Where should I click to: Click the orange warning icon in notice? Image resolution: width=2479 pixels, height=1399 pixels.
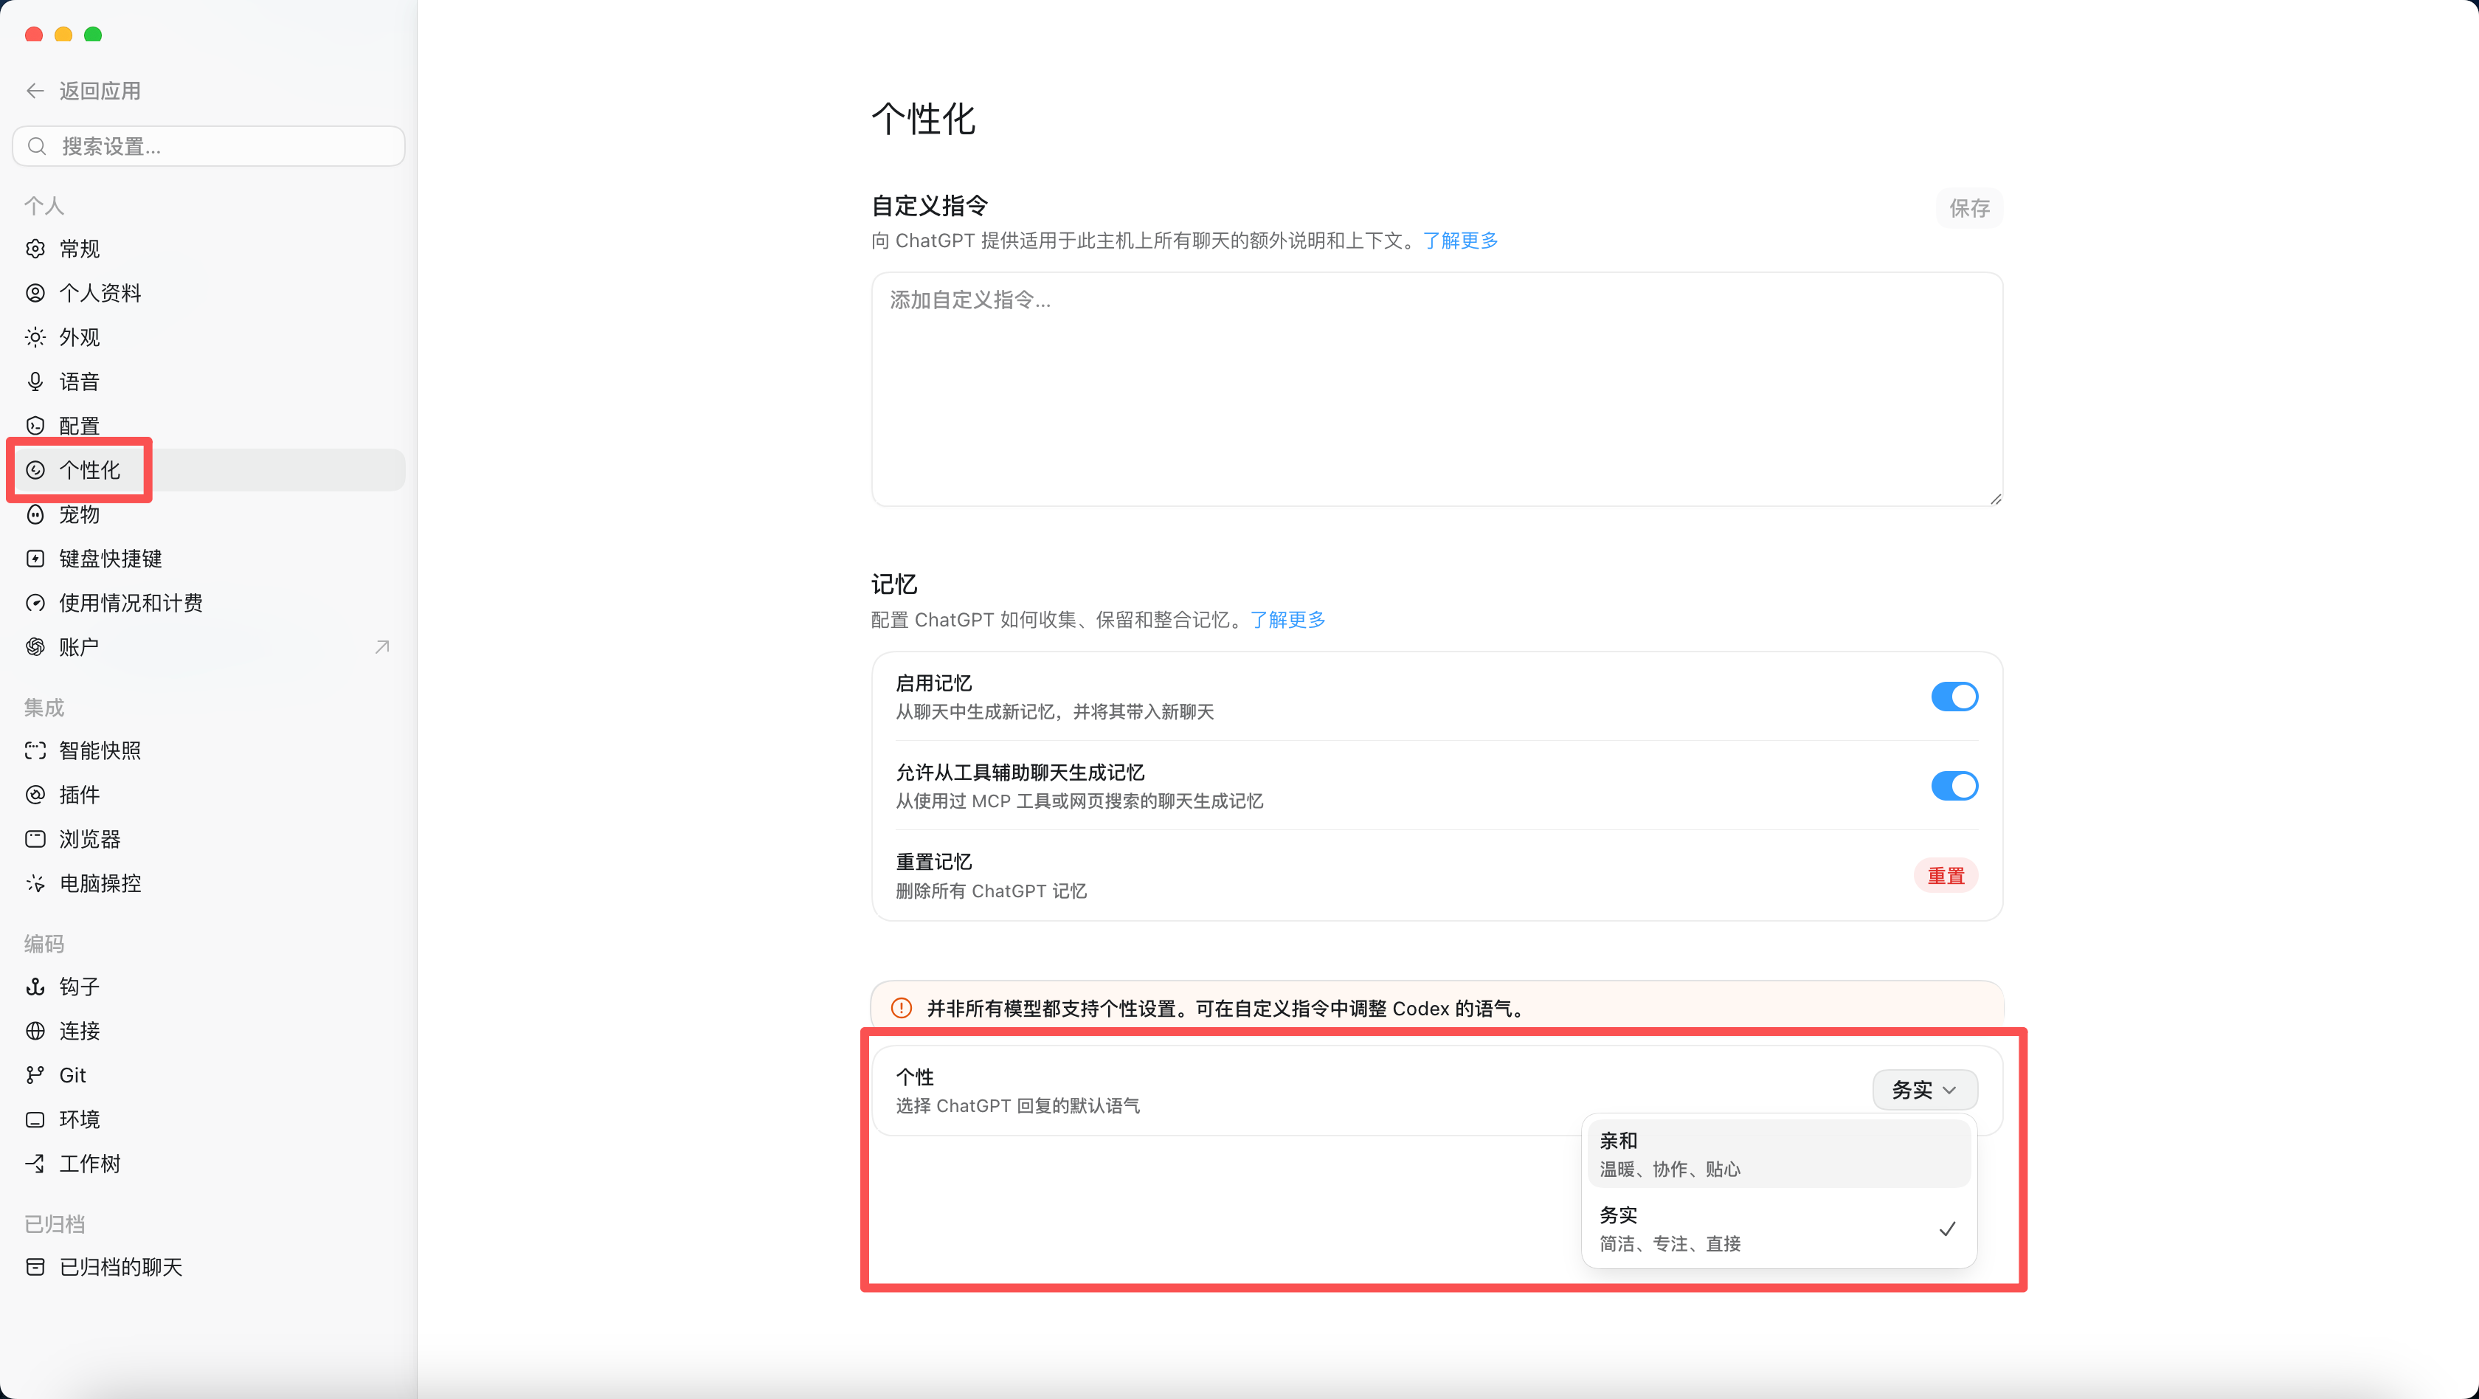click(902, 1009)
